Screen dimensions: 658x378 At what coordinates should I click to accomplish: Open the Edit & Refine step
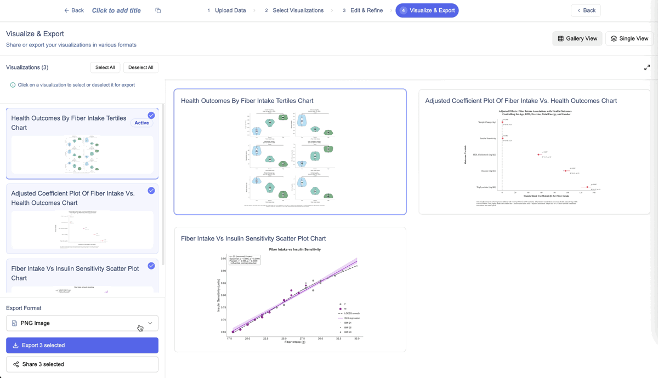point(366,10)
